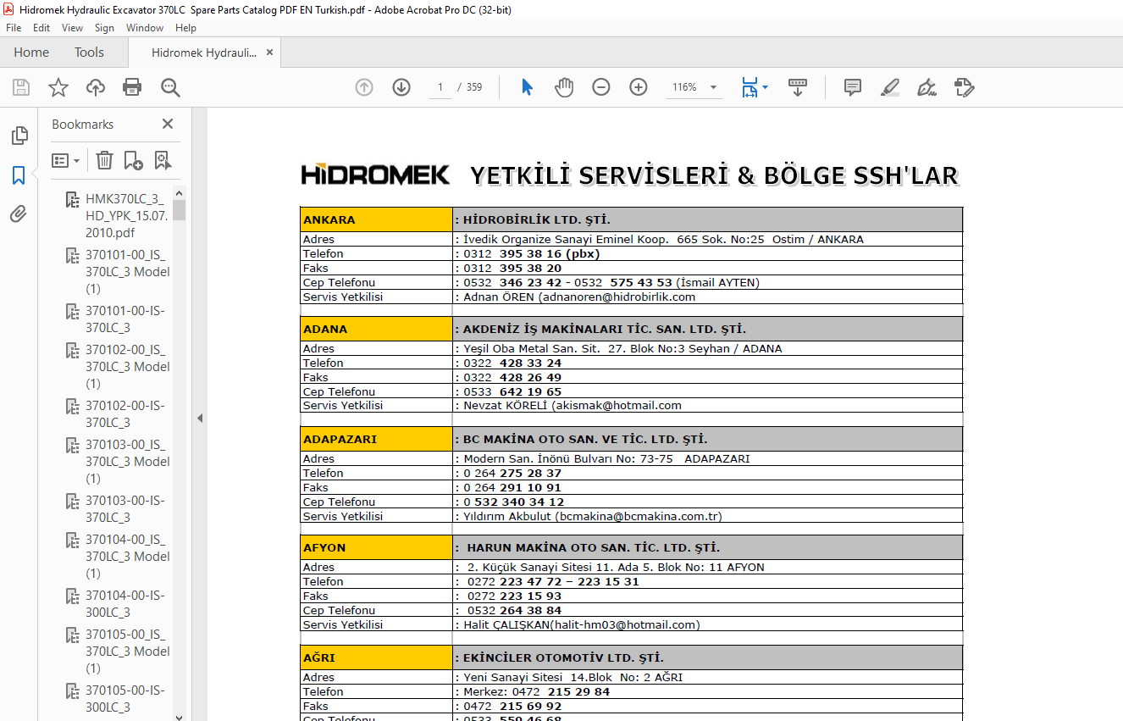Select bookmark 370104-00-IS-300LC_3

click(125, 604)
